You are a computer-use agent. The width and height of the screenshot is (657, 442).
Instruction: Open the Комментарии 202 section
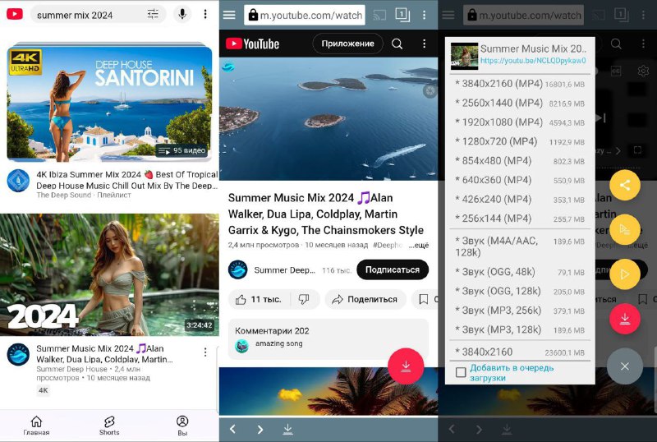(328, 339)
